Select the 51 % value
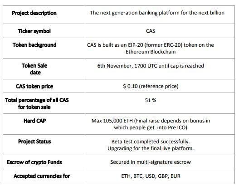This screenshot has width=239, height=186. coord(151,100)
